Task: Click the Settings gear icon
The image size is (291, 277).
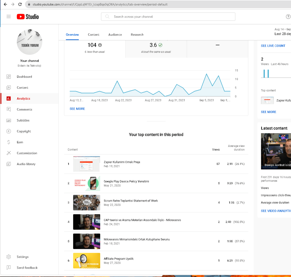Action: pyautogui.click(x=9, y=257)
